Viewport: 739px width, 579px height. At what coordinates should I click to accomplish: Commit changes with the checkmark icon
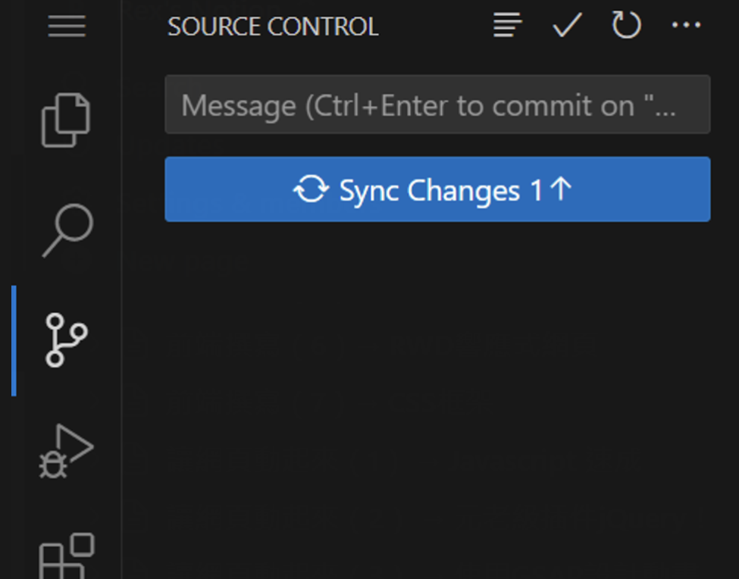pyautogui.click(x=566, y=26)
